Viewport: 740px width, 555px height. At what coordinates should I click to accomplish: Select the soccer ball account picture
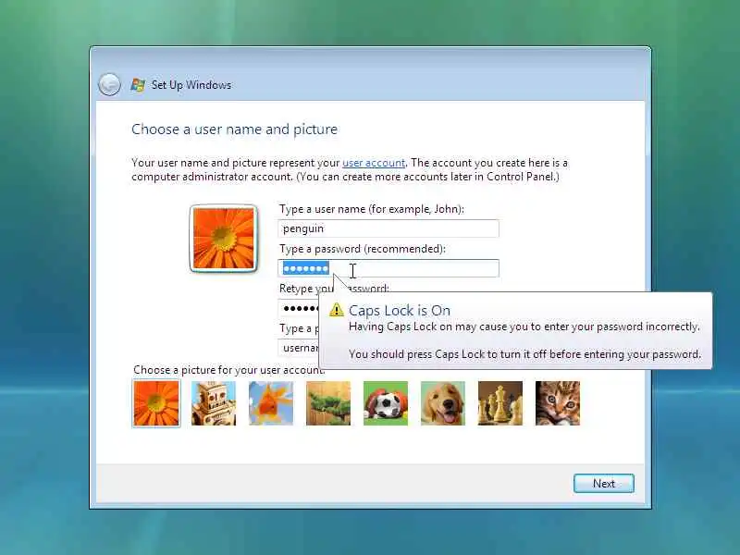(386, 403)
